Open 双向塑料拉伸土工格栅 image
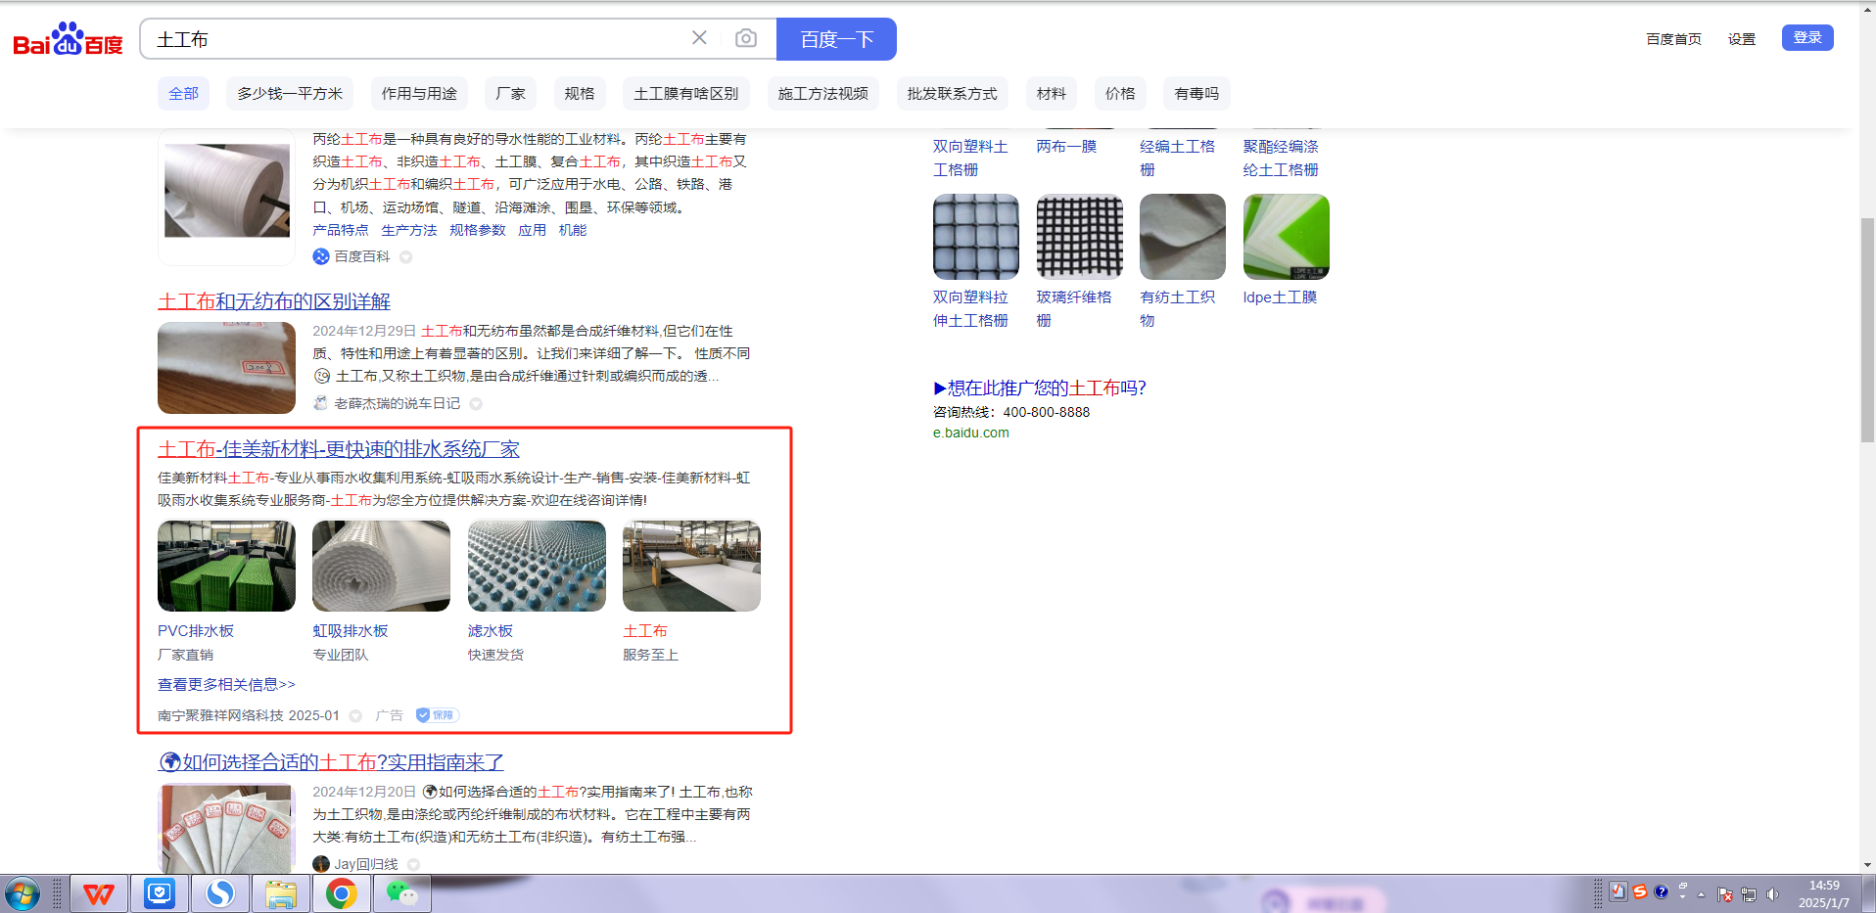Viewport: 1876px width, 913px height. point(976,237)
